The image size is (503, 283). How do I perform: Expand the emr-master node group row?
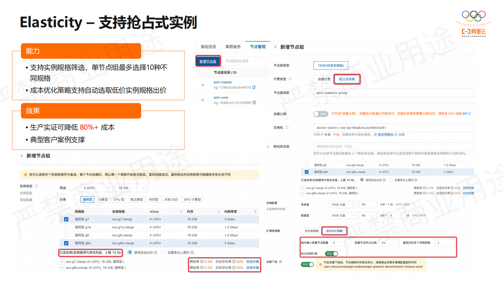pyautogui.click(x=203, y=85)
